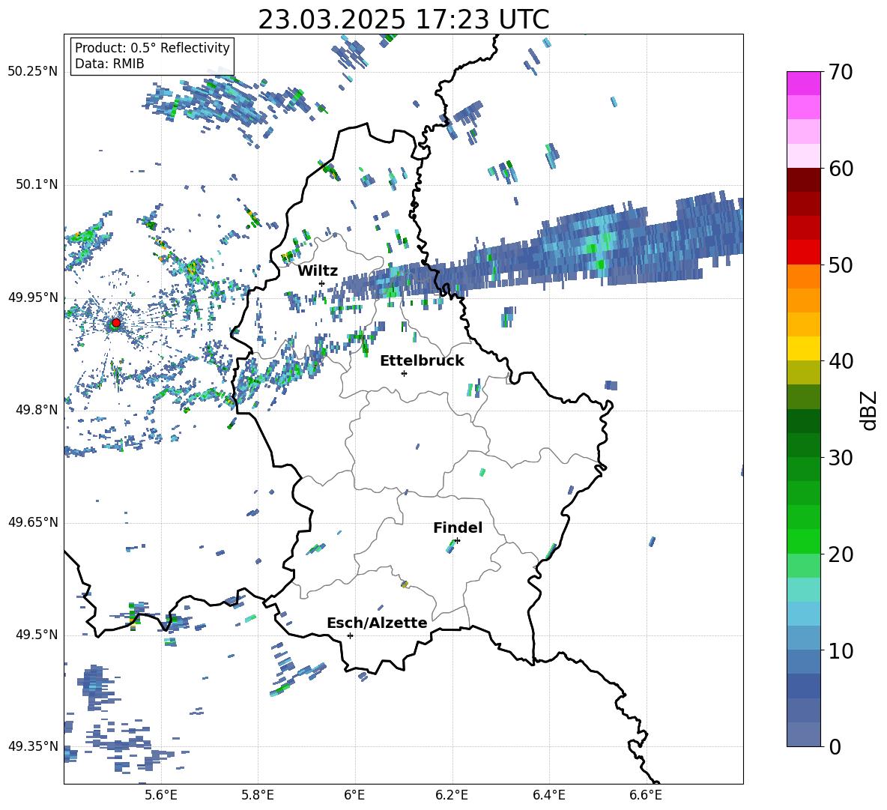Click the bright red colorbar segment near 50
Screen dimensions: 887x810
point(804,253)
